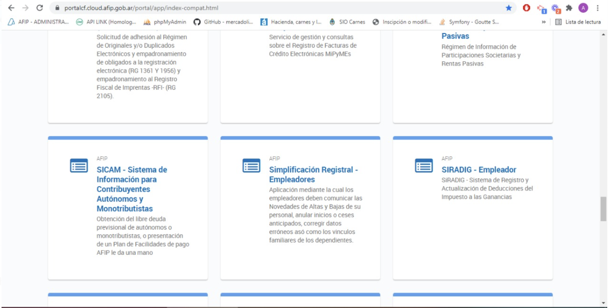Open the phpMyAdmin bookmark
The height and width of the screenshot is (308, 608).
click(x=165, y=22)
